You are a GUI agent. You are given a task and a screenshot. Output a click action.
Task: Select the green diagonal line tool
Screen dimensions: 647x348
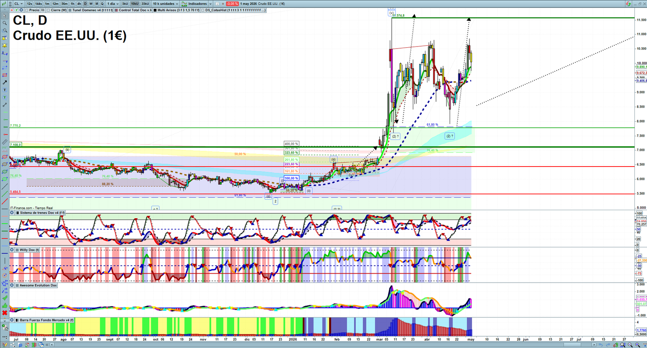[4, 194]
